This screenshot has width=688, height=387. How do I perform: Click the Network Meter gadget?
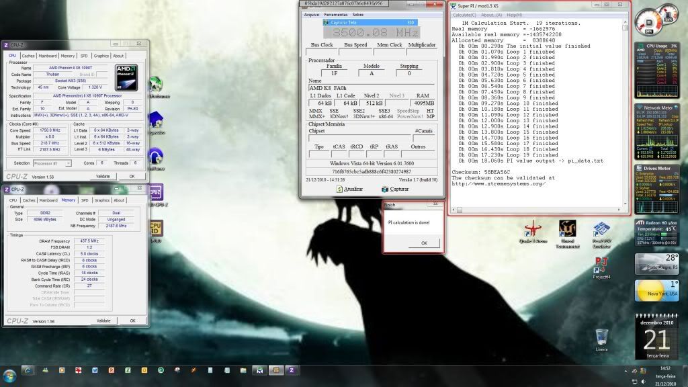[x=657, y=132]
